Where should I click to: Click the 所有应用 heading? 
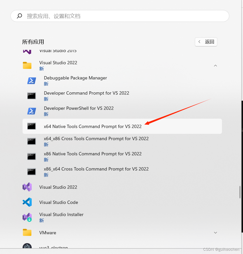coord(33,42)
